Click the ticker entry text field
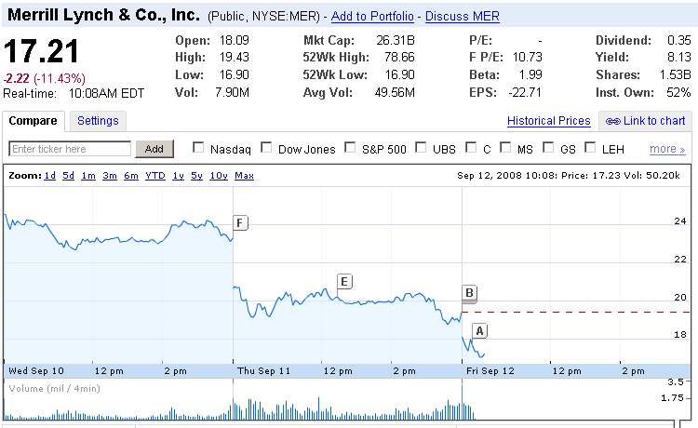The image size is (698, 428). click(71, 149)
